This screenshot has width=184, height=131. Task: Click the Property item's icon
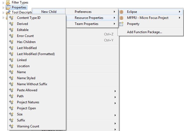pyautogui.click(x=122, y=24)
